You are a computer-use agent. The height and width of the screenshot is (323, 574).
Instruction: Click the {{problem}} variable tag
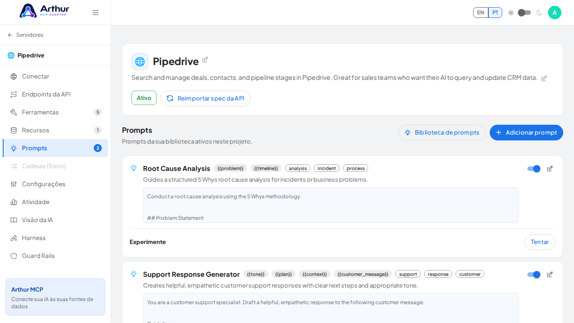tap(230, 168)
